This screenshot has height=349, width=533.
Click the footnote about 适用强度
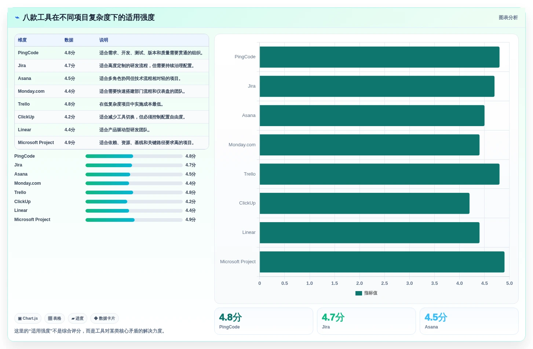coord(91,331)
